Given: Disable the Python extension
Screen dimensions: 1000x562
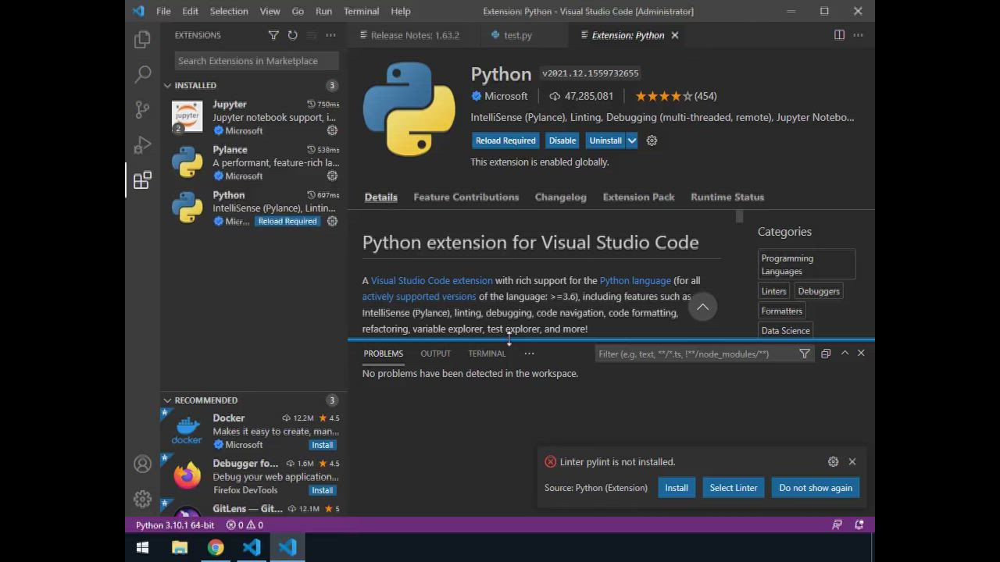Looking at the screenshot, I should pos(562,140).
